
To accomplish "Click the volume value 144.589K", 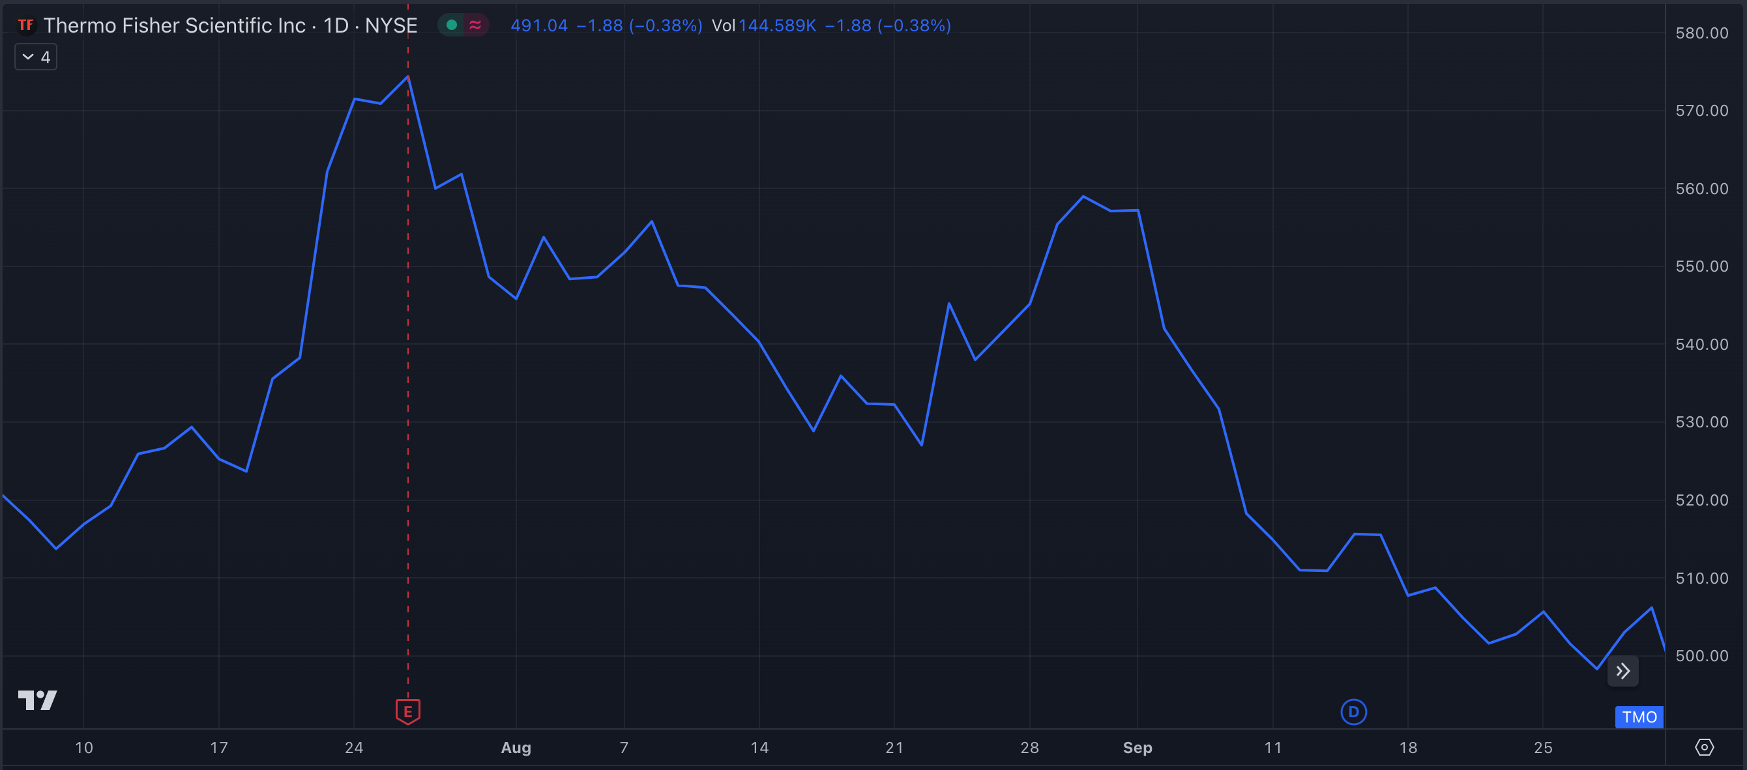I will click(778, 26).
